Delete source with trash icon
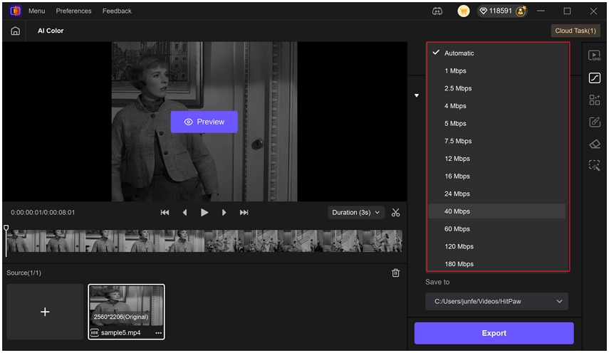The image size is (609, 353). [x=395, y=273]
